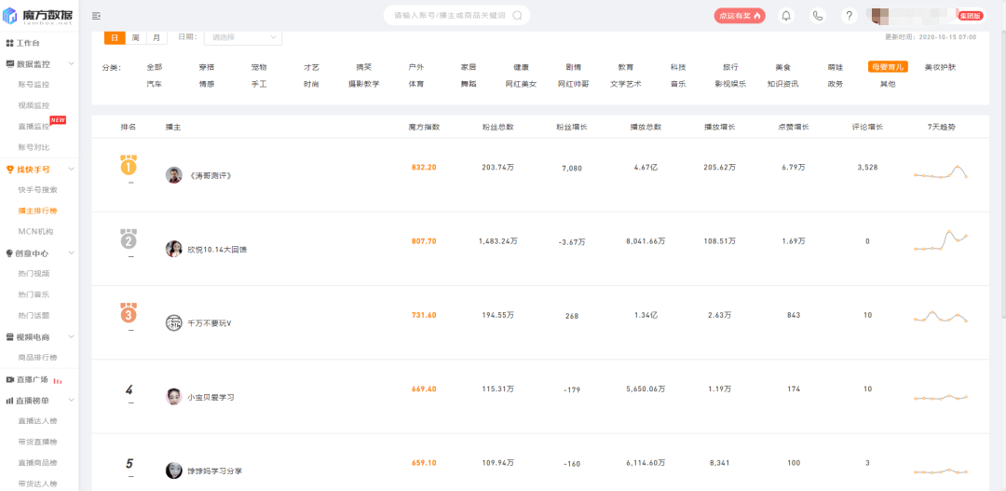
Task: Click the 魔方数据 logo
Action: [x=40, y=16]
